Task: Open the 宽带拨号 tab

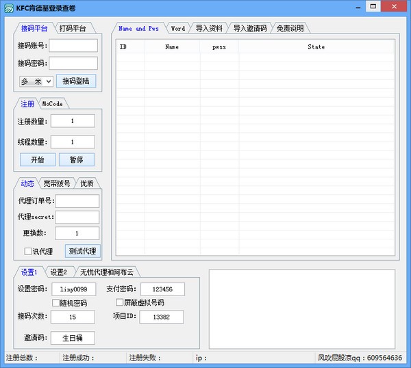Action: [57, 183]
